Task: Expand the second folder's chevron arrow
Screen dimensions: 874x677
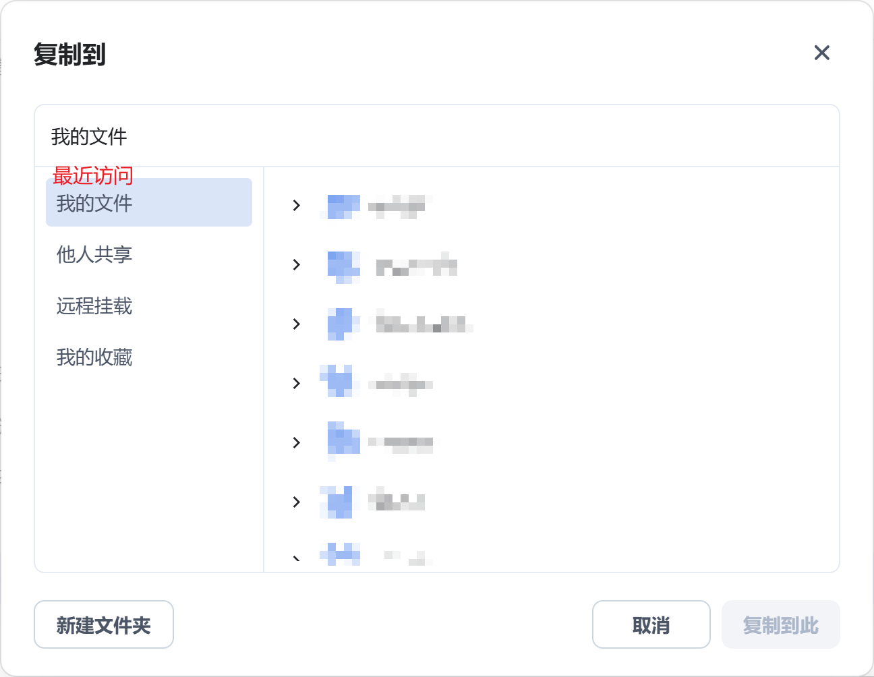Action: [x=296, y=265]
